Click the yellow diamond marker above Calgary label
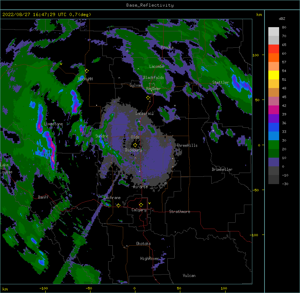The image size is (300, 293). pyautogui.click(x=141, y=205)
